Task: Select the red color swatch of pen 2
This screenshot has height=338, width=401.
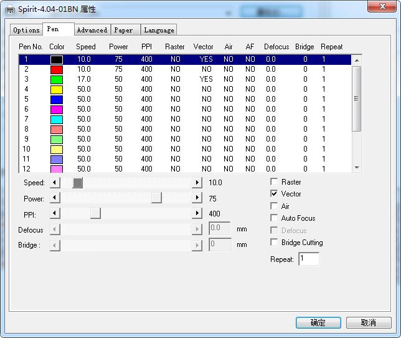Action: click(57, 70)
